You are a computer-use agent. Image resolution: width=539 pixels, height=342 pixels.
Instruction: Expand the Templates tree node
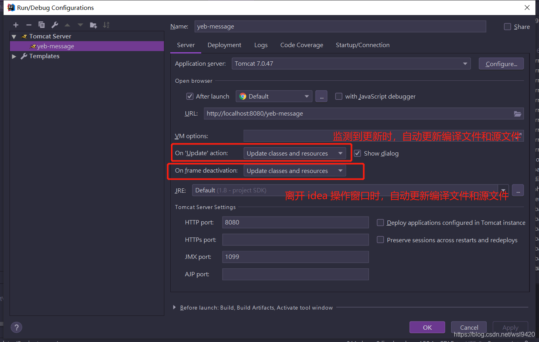[14, 56]
